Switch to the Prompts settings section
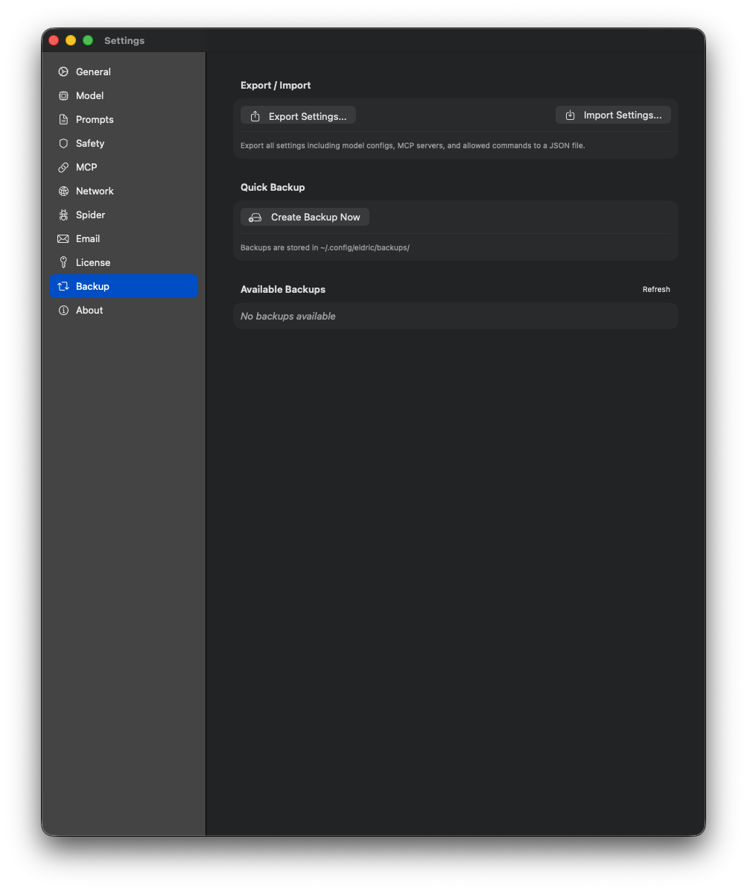The width and height of the screenshot is (747, 891). [95, 119]
